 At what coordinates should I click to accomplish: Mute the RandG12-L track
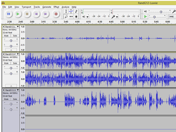pyautogui.click(x=6, y=36)
